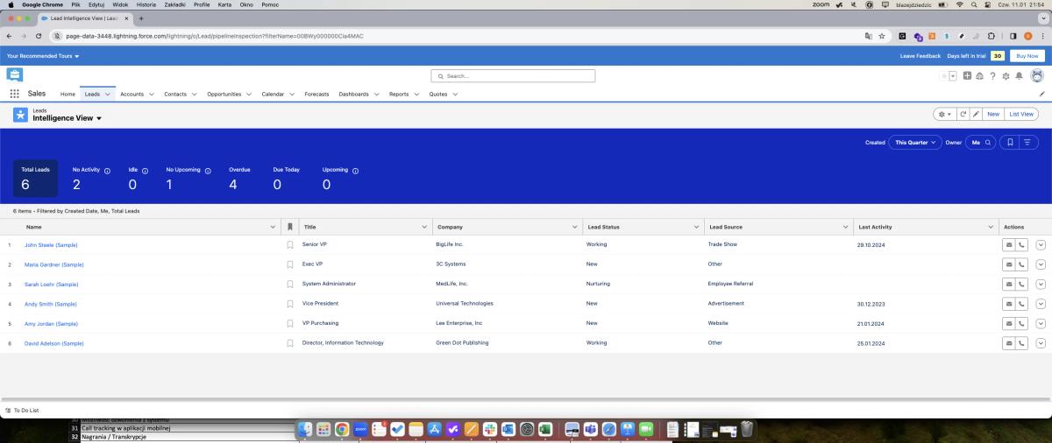Switch to List View button

pos(1021,114)
